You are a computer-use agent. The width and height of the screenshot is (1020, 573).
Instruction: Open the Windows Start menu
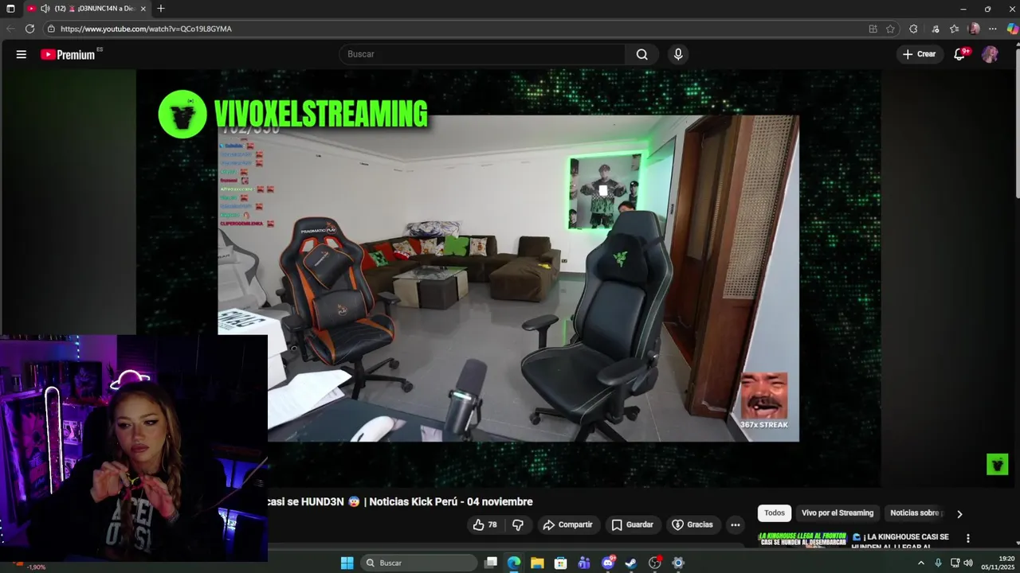(347, 563)
